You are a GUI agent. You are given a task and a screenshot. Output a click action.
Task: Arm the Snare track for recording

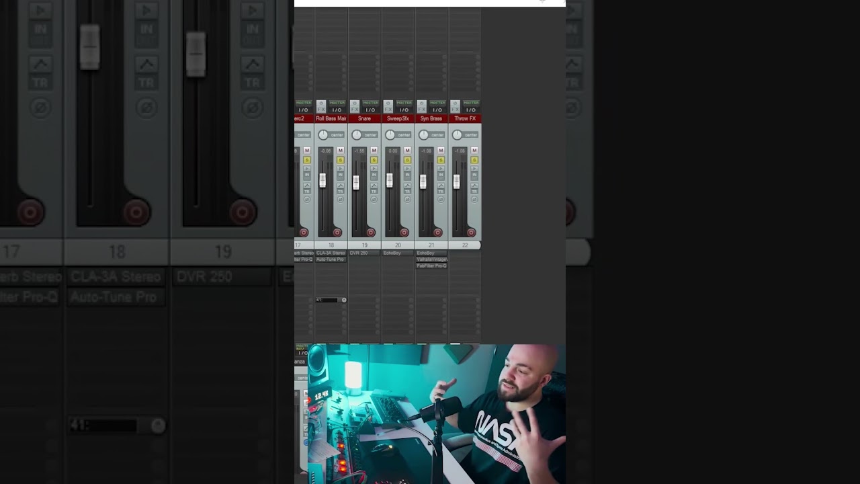coord(370,233)
